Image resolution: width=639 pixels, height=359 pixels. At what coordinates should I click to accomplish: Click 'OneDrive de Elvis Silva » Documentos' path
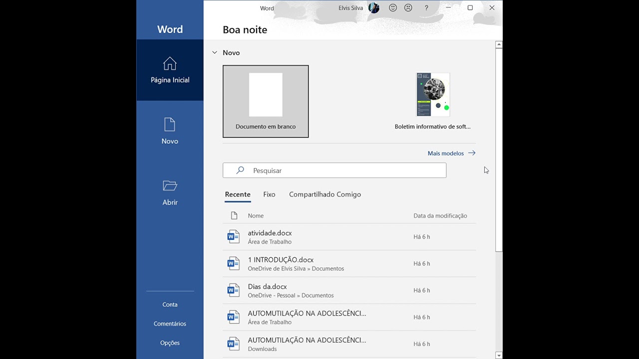point(296,269)
